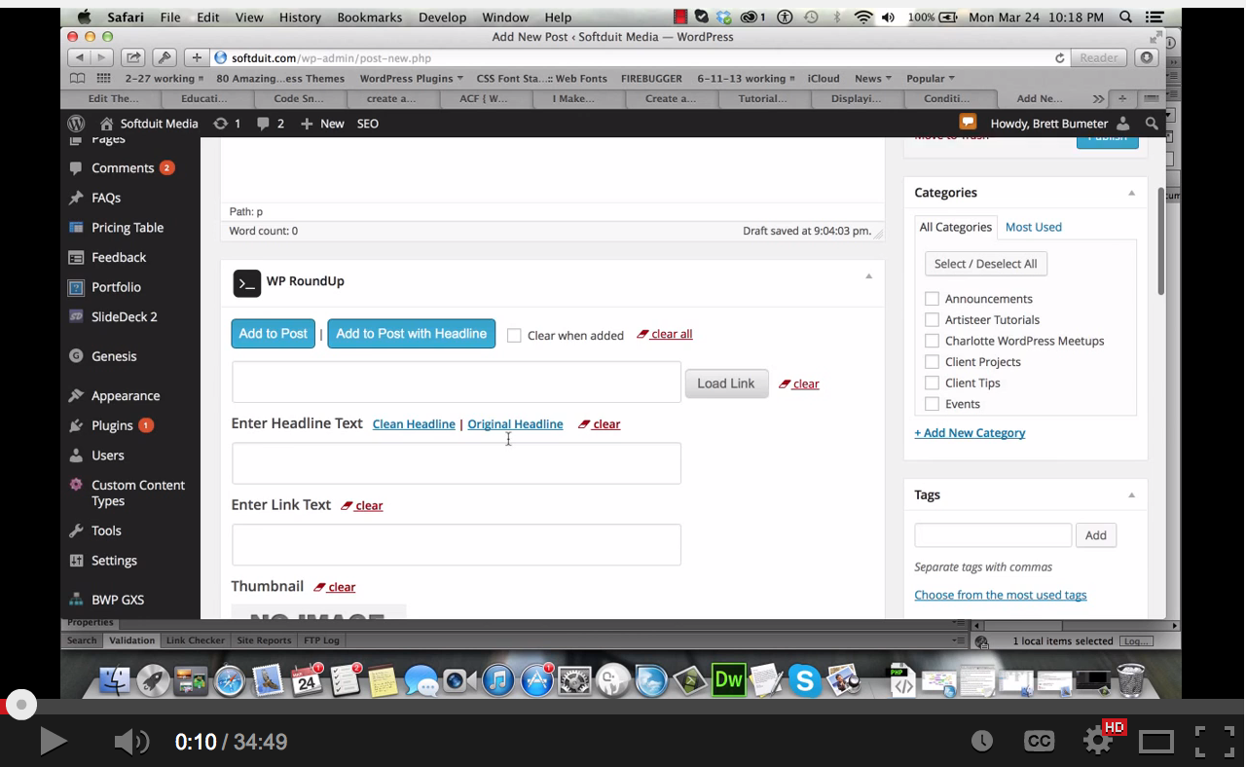This screenshot has height=767, width=1246.
Task: Tick the Announcements category
Action: [x=932, y=299]
